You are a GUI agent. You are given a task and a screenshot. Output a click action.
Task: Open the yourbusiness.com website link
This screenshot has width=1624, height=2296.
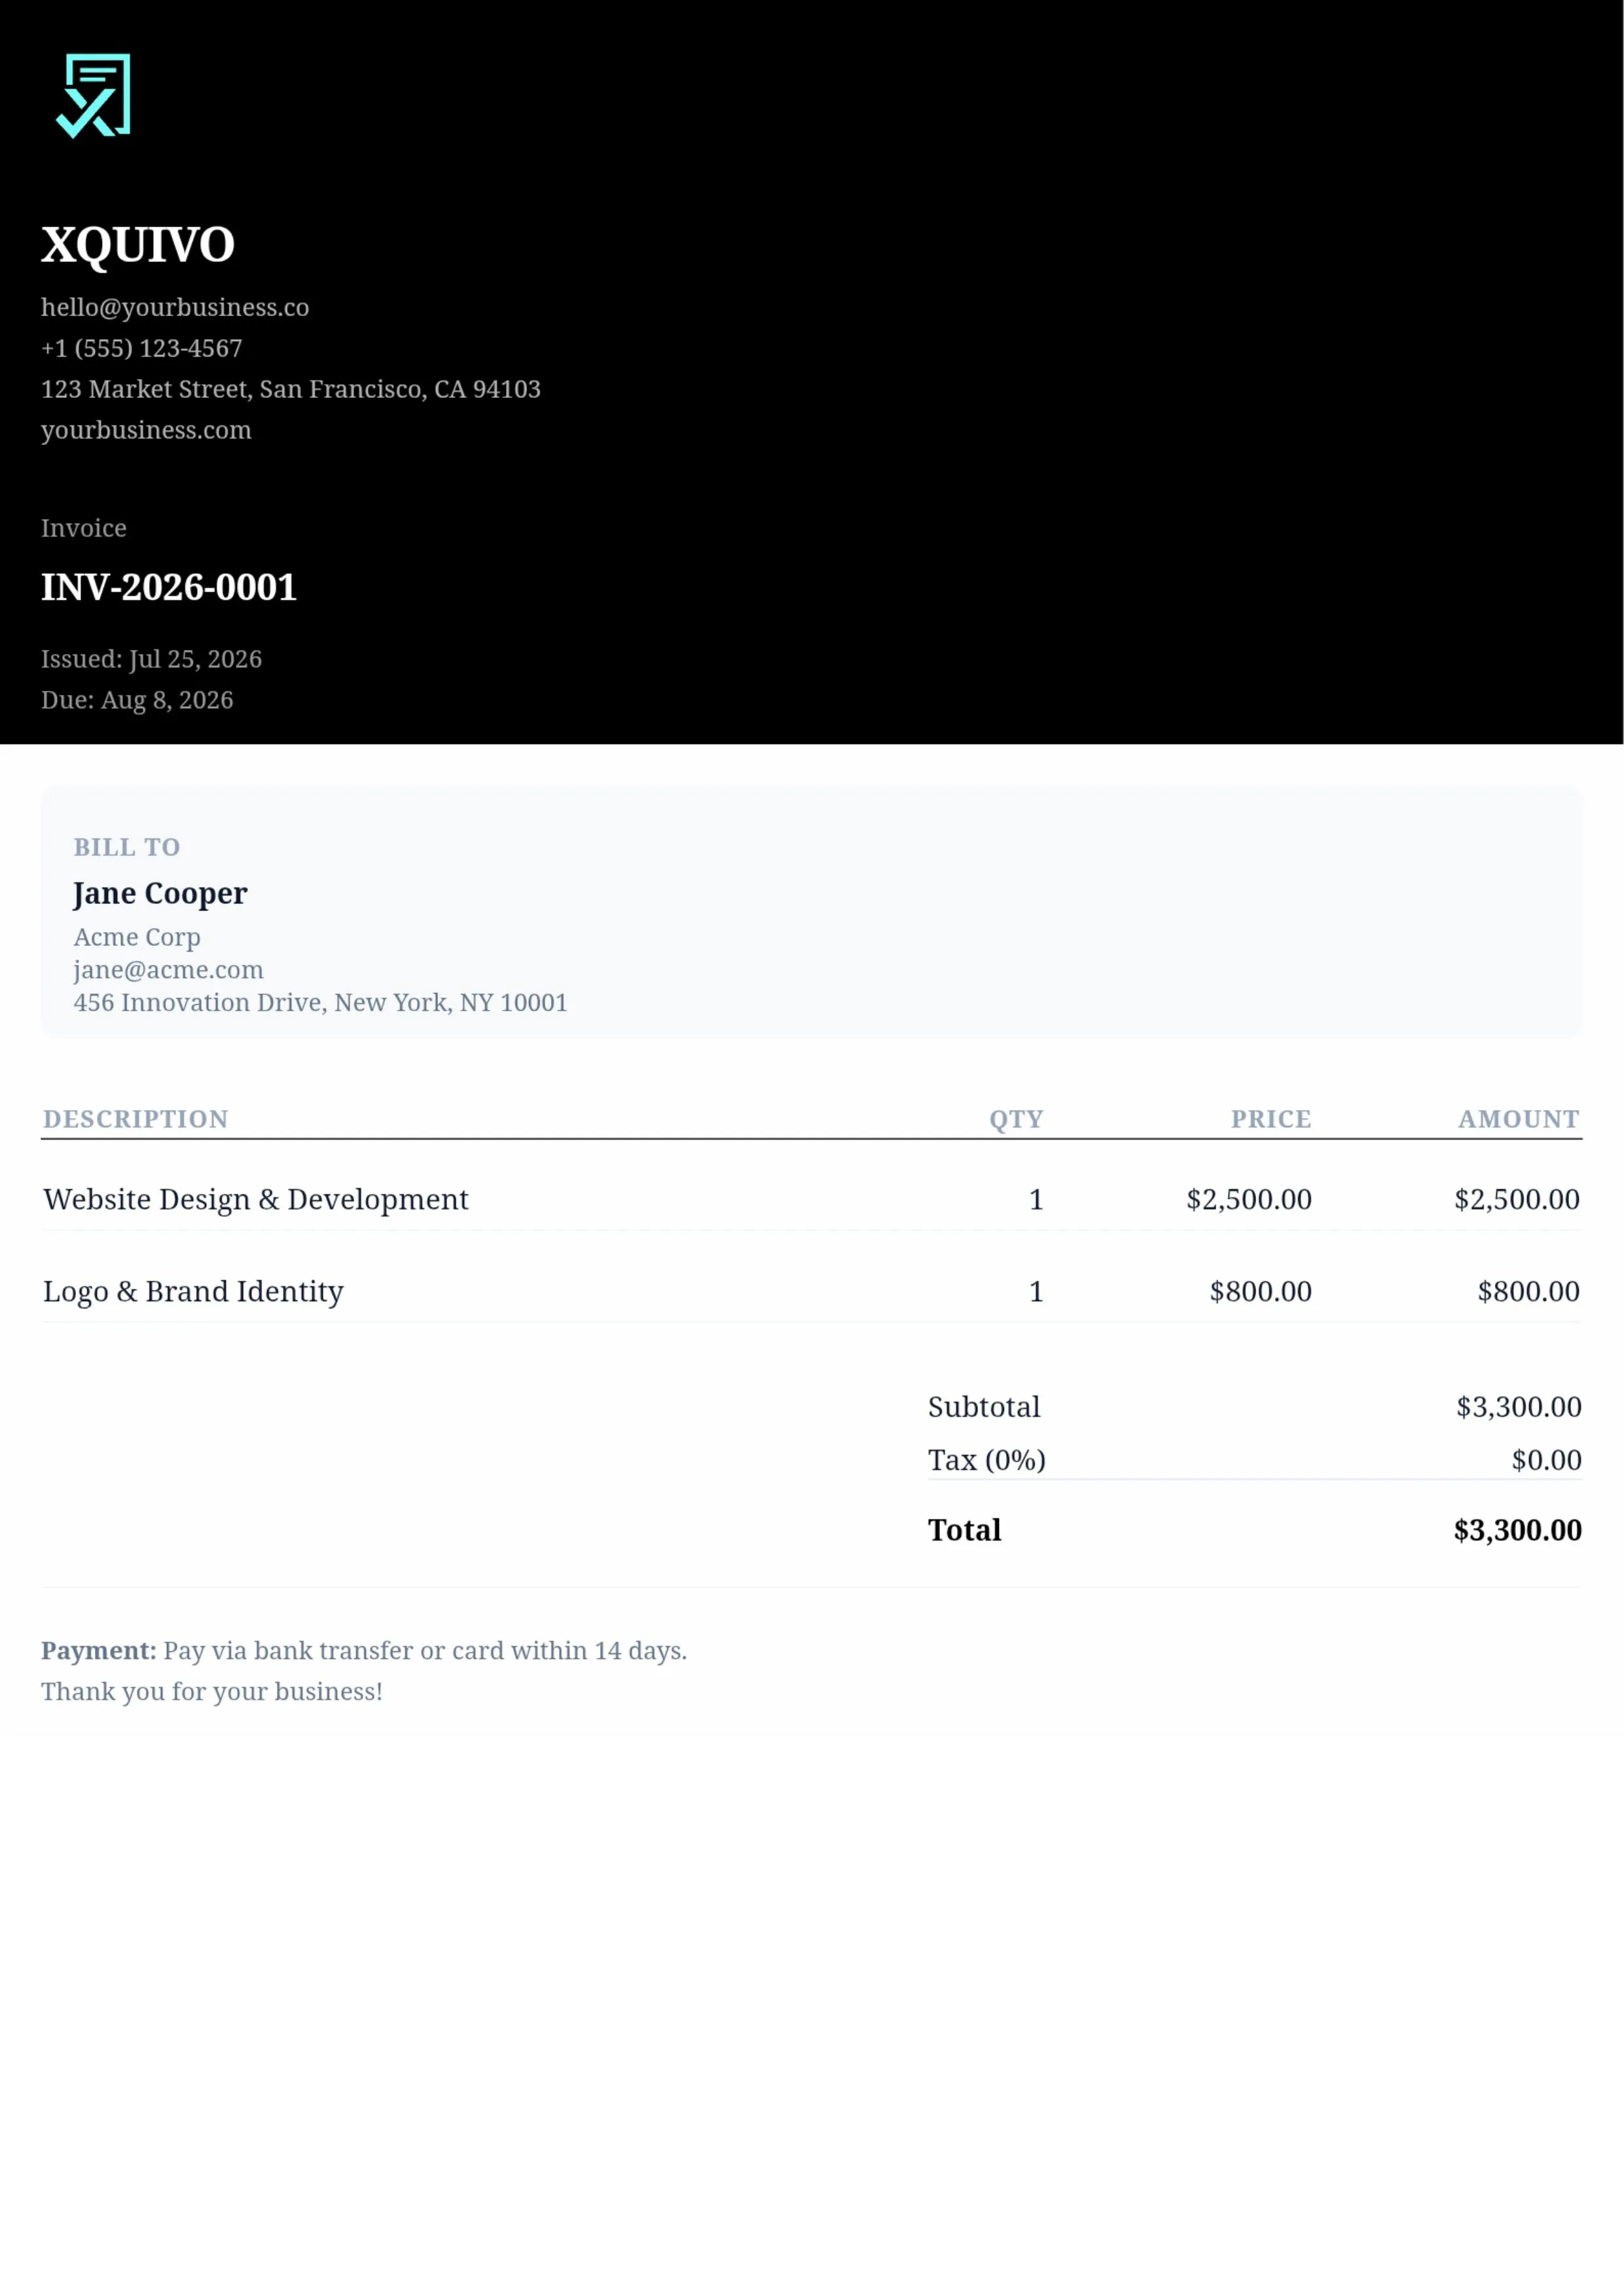pyautogui.click(x=146, y=430)
